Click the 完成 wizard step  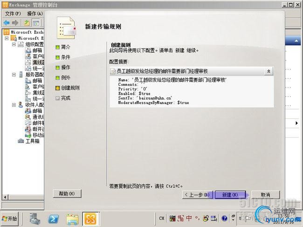pyautogui.click(x=66, y=98)
